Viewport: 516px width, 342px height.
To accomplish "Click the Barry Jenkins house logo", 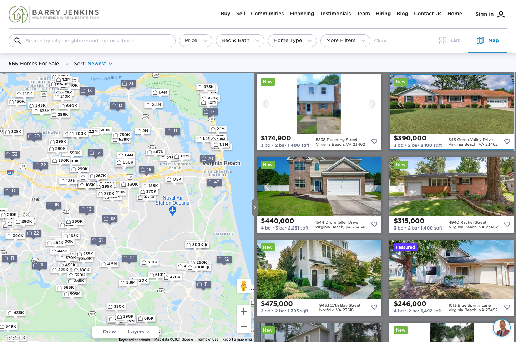I will (x=19, y=14).
